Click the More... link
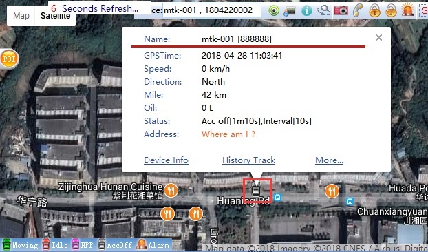Viewport: 428px width, 252px height. (329, 160)
